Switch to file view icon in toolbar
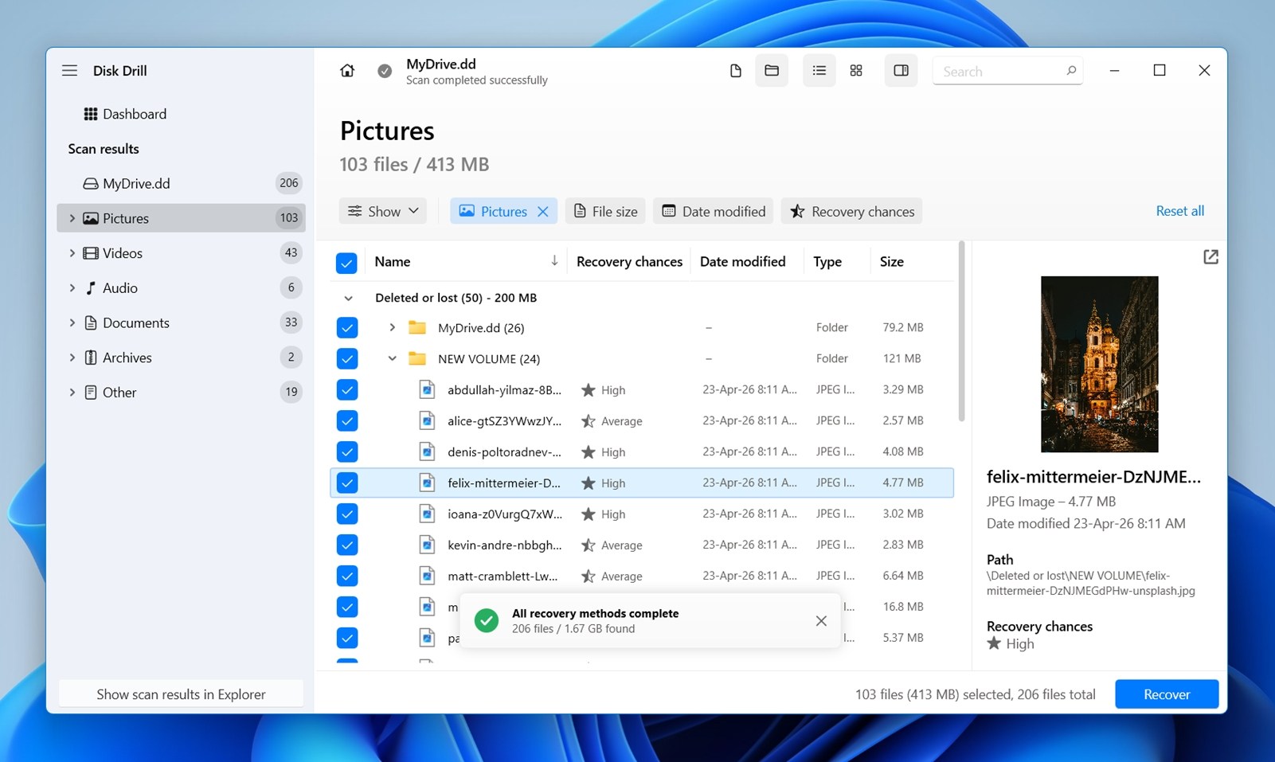This screenshot has width=1275, height=762. click(735, 71)
